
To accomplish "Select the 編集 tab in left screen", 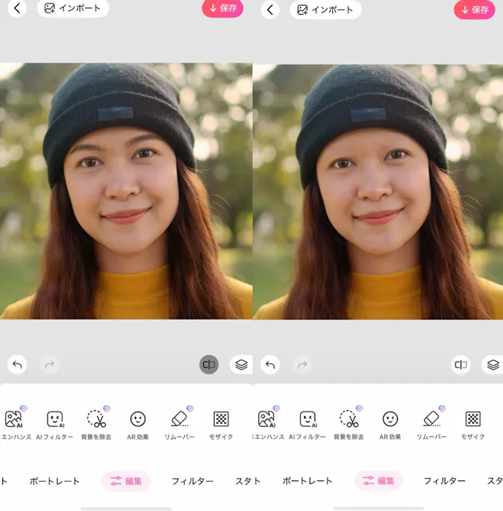I will pyautogui.click(x=126, y=481).
